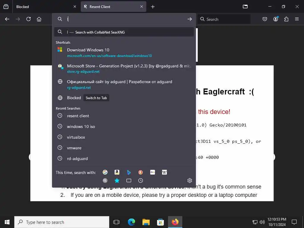Go back to the previous page
Screen dimensions: 304x228
tap(7, 19)
